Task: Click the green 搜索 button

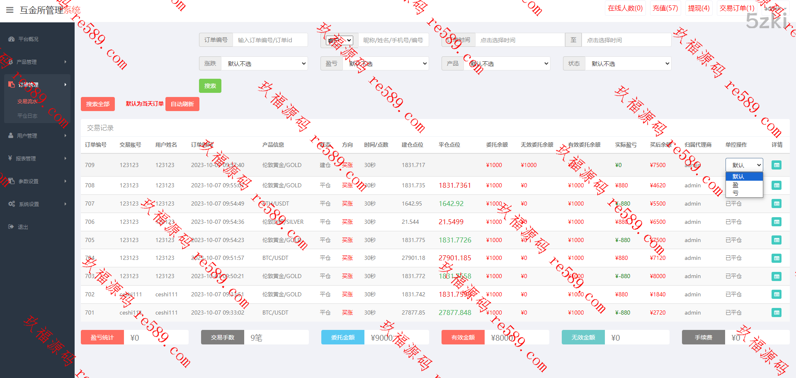Action: [210, 86]
